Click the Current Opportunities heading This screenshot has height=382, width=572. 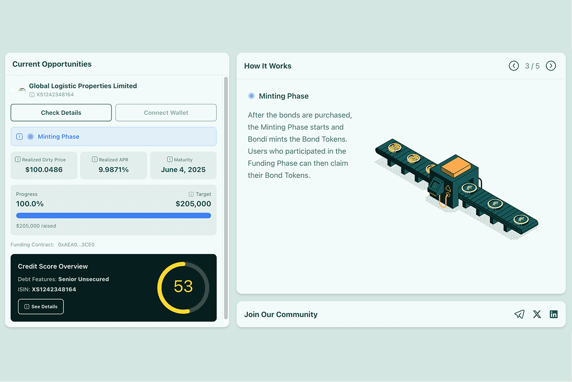tap(52, 64)
